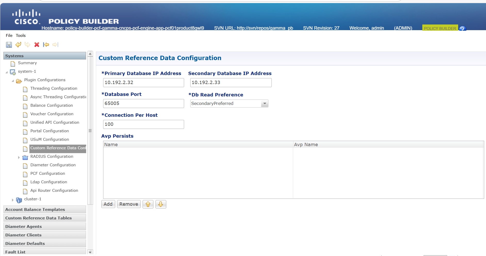Image resolution: width=486 pixels, height=256 pixels.
Task: Click the blue help question mark icon
Action: pyautogui.click(x=463, y=28)
